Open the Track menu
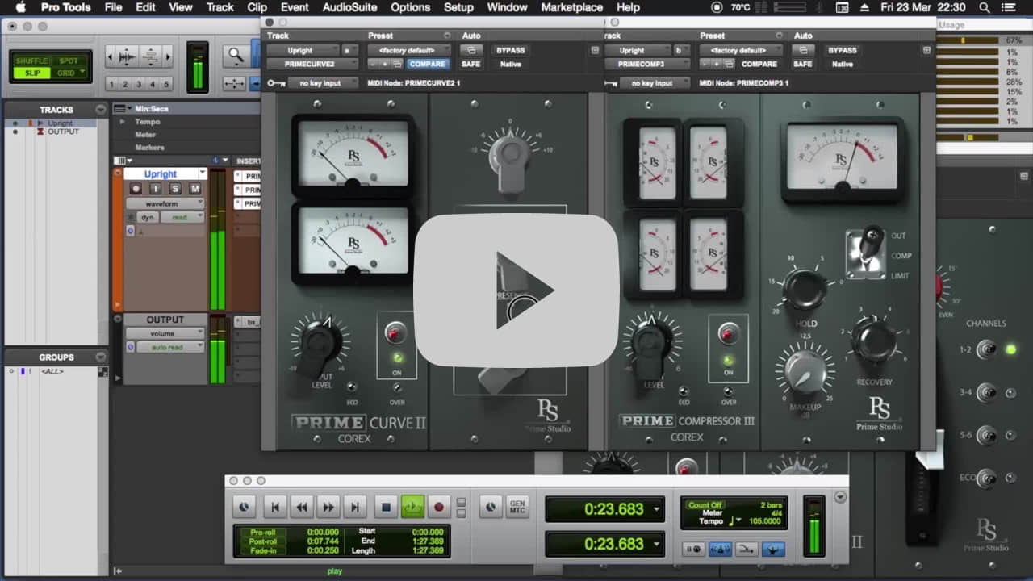 point(220,7)
